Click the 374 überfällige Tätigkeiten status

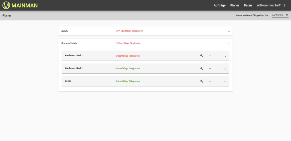point(130,31)
